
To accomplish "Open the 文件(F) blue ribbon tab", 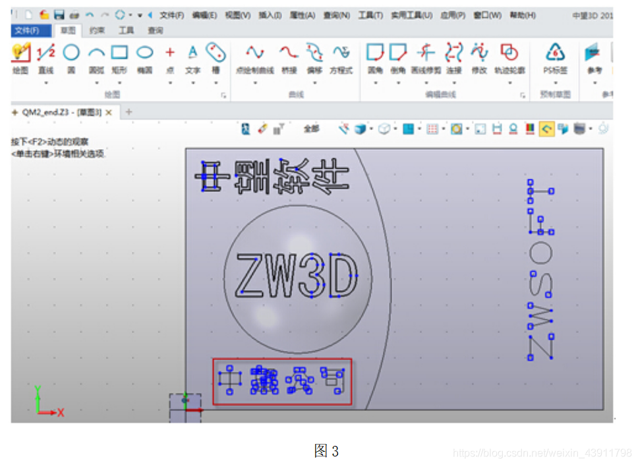I will 30,30.
